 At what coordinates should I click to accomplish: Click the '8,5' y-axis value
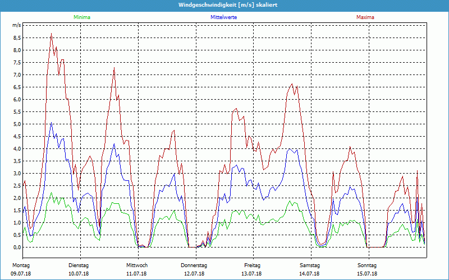pyautogui.click(x=17, y=38)
